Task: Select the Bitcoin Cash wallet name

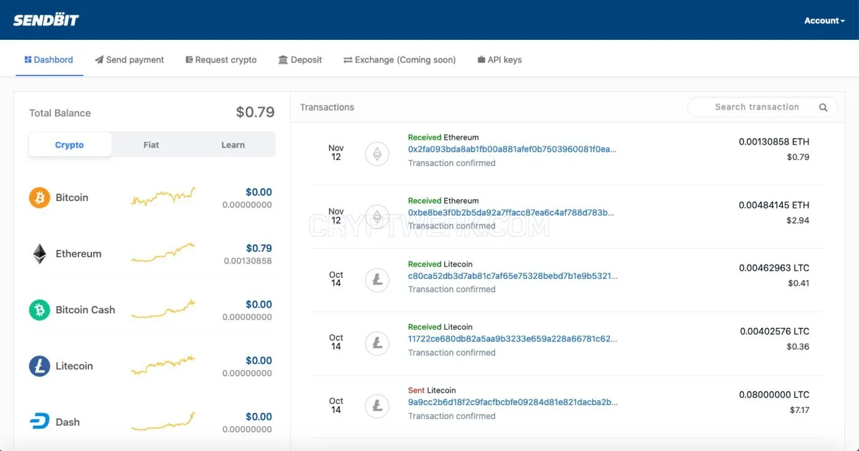Action: point(85,309)
